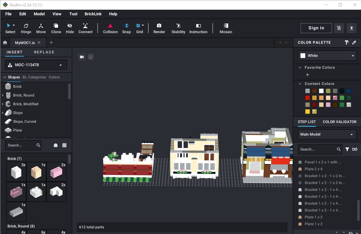Choose the Move tool
Screen dimensions: 361x234
coord(41,28)
